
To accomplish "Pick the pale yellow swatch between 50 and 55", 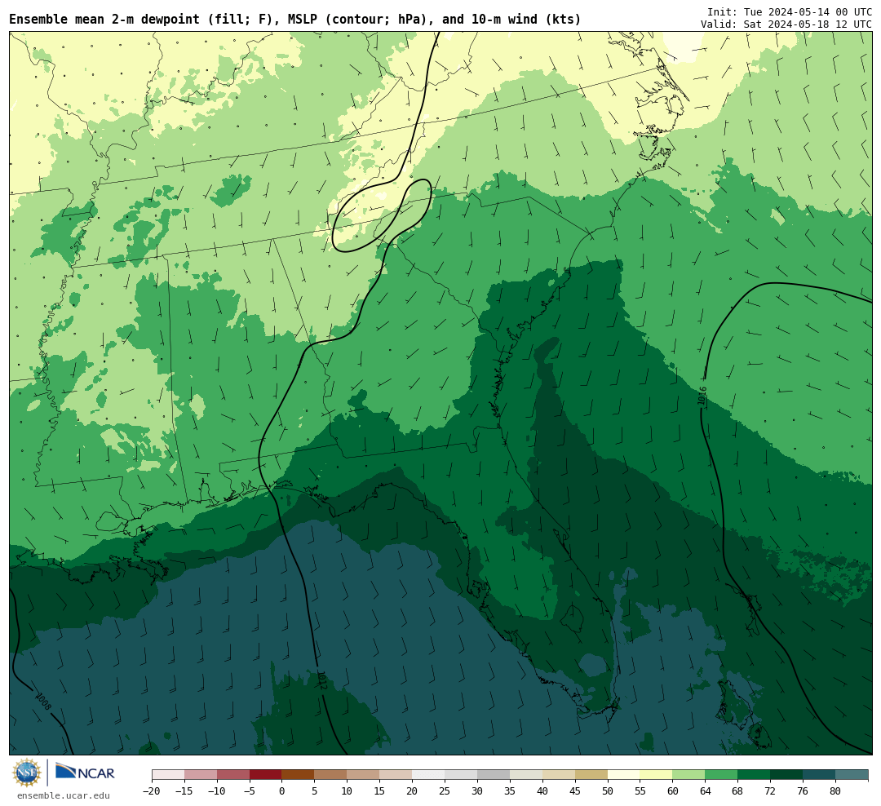I will pyautogui.click(x=624, y=775).
